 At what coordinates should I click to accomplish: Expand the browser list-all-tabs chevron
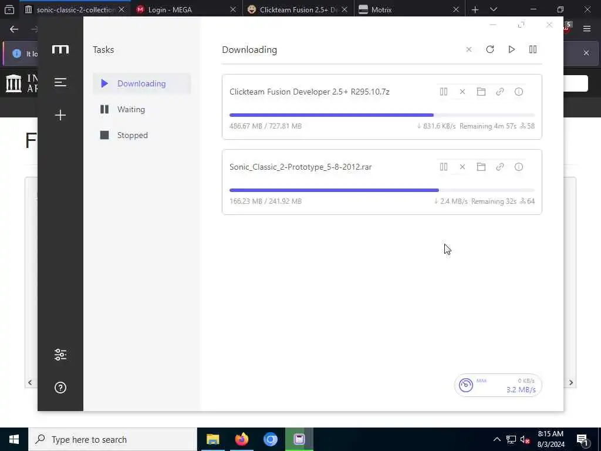click(x=494, y=9)
